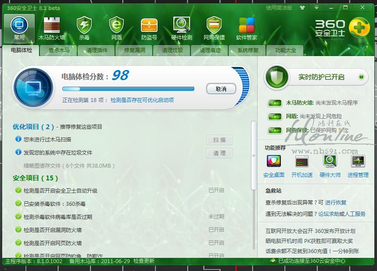
Task: Switch to the 清理插件 tab
Action: pyautogui.click(x=97, y=50)
